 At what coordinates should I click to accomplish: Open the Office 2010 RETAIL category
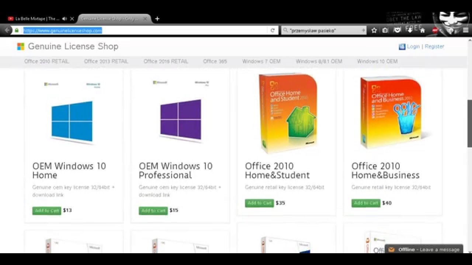(46, 61)
